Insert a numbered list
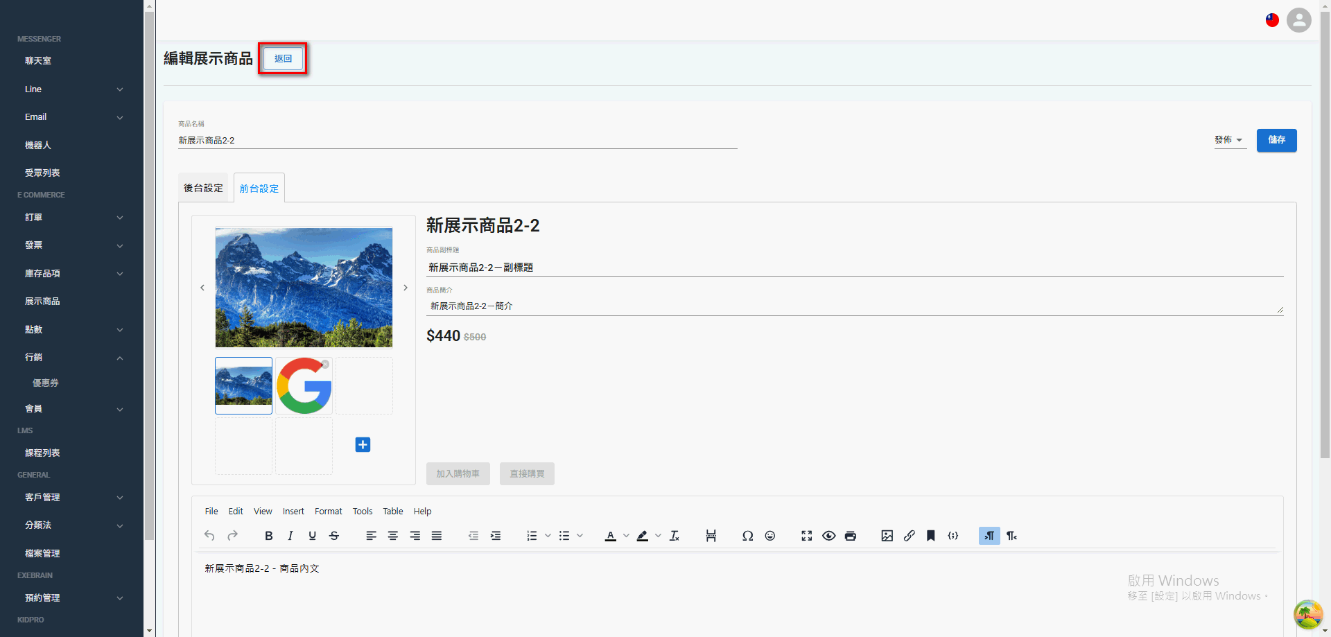 (532, 536)
